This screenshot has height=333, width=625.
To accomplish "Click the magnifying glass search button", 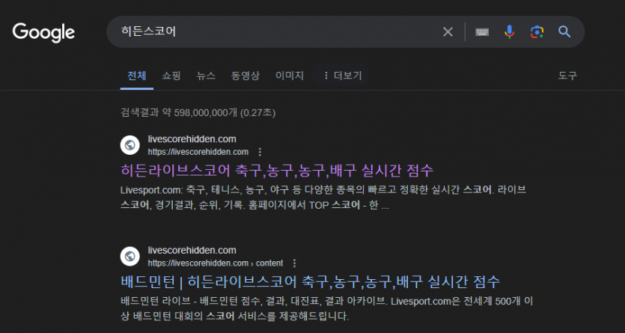I will (564, 32).
